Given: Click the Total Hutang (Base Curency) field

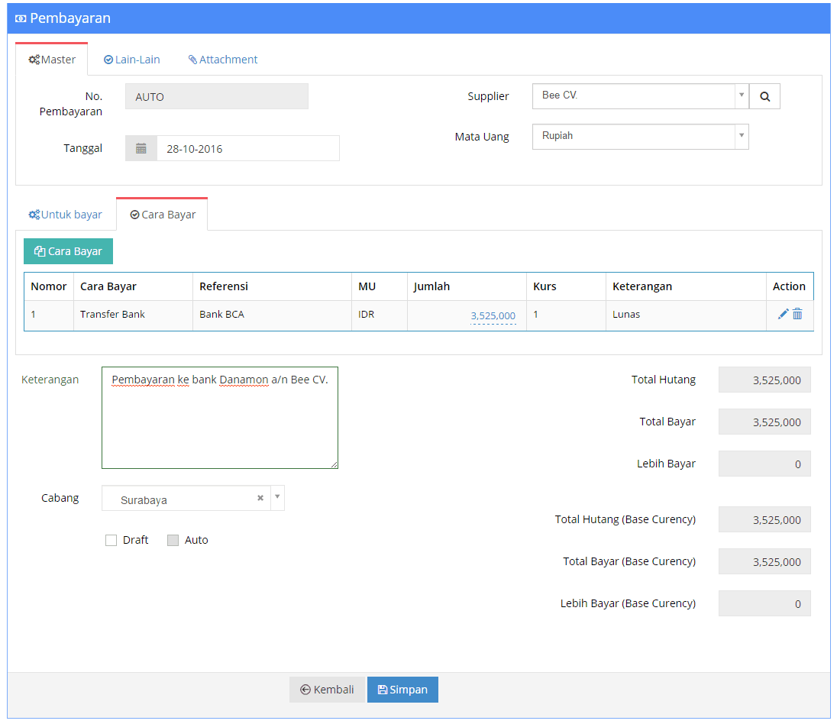Looking at the screenshot, I should click(764, 519).
